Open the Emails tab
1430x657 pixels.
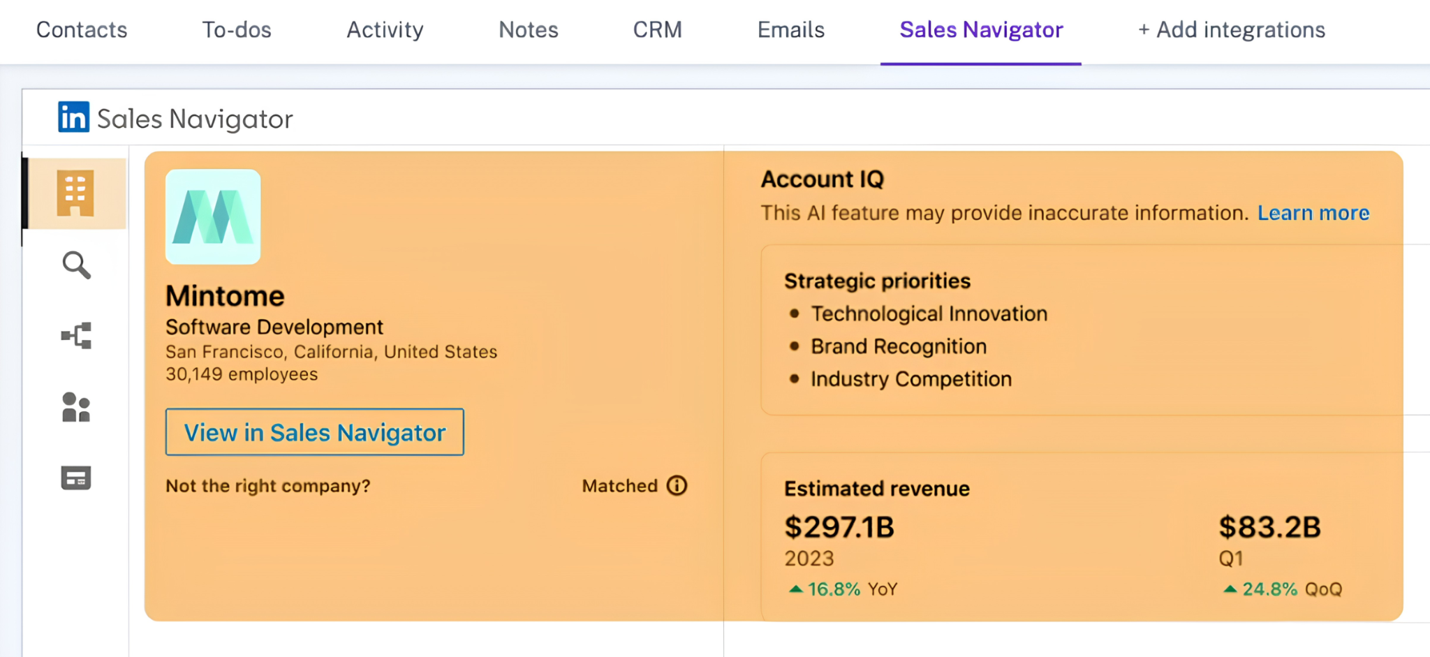[791, 30]
